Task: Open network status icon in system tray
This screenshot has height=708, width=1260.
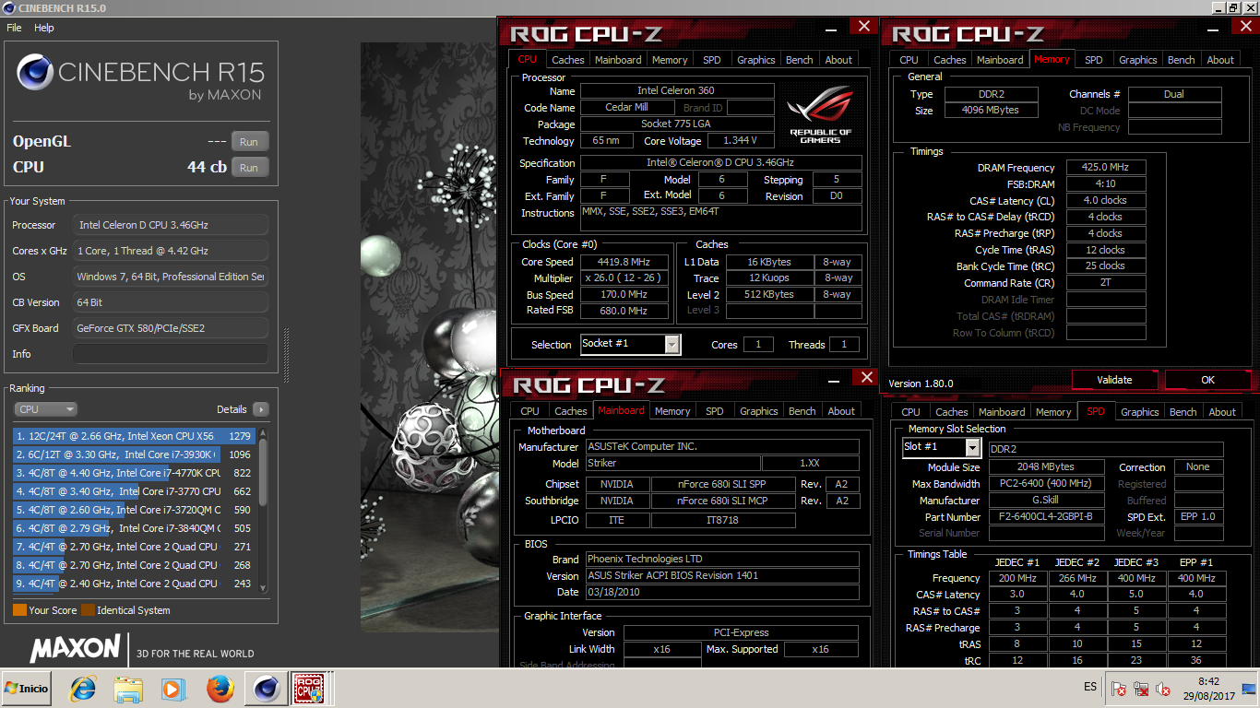Action: coord(1141,689)
